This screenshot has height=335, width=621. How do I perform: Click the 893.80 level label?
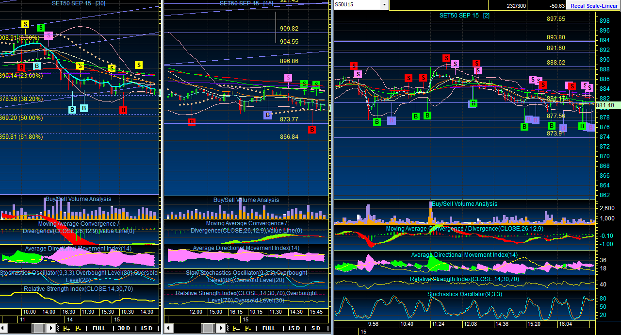tap(556, 37)
